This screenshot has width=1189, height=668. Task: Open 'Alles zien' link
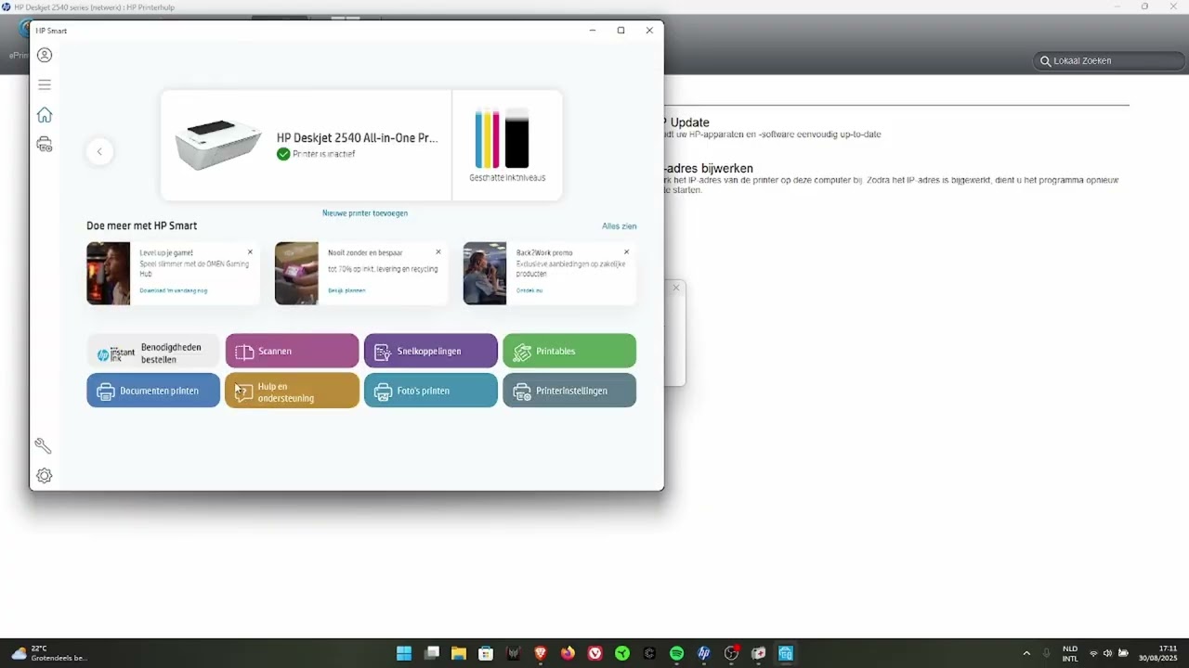[619, 226]
